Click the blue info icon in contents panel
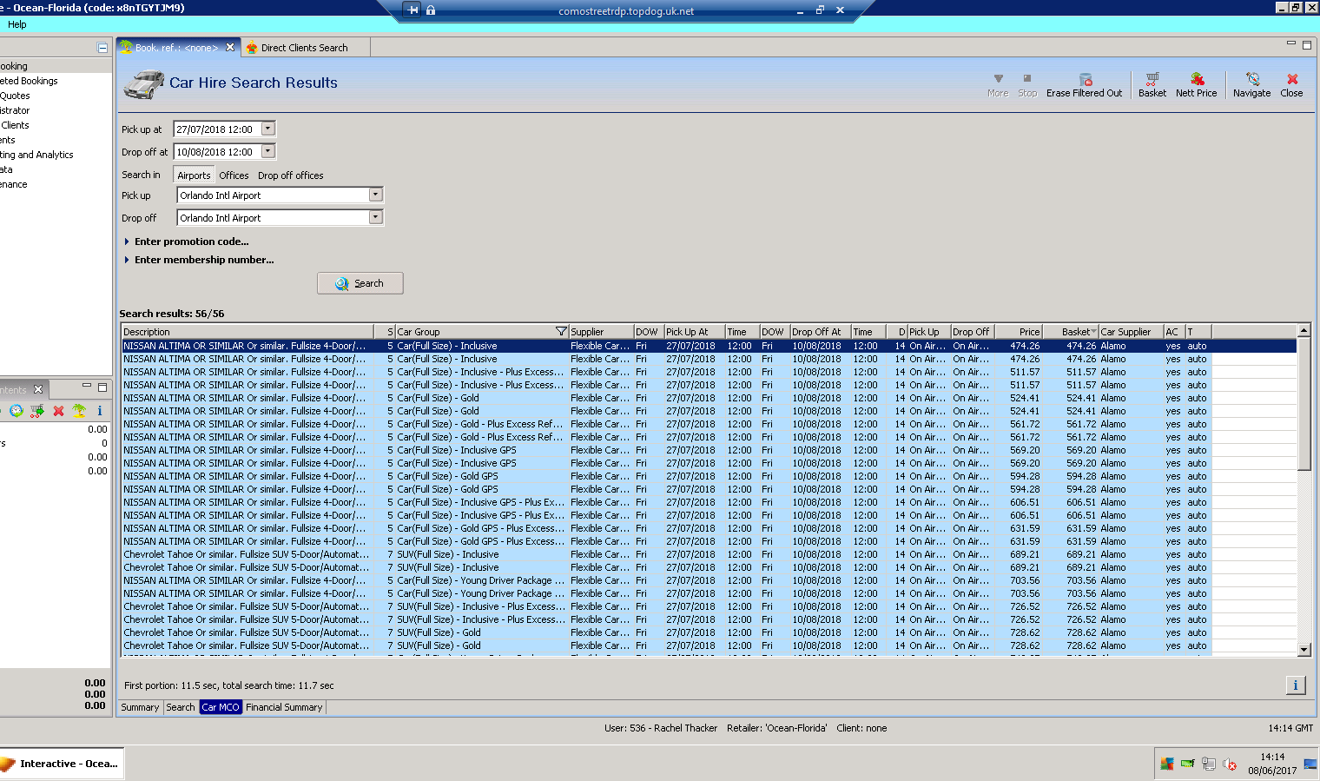1320x781 pixels. point(100,411)
